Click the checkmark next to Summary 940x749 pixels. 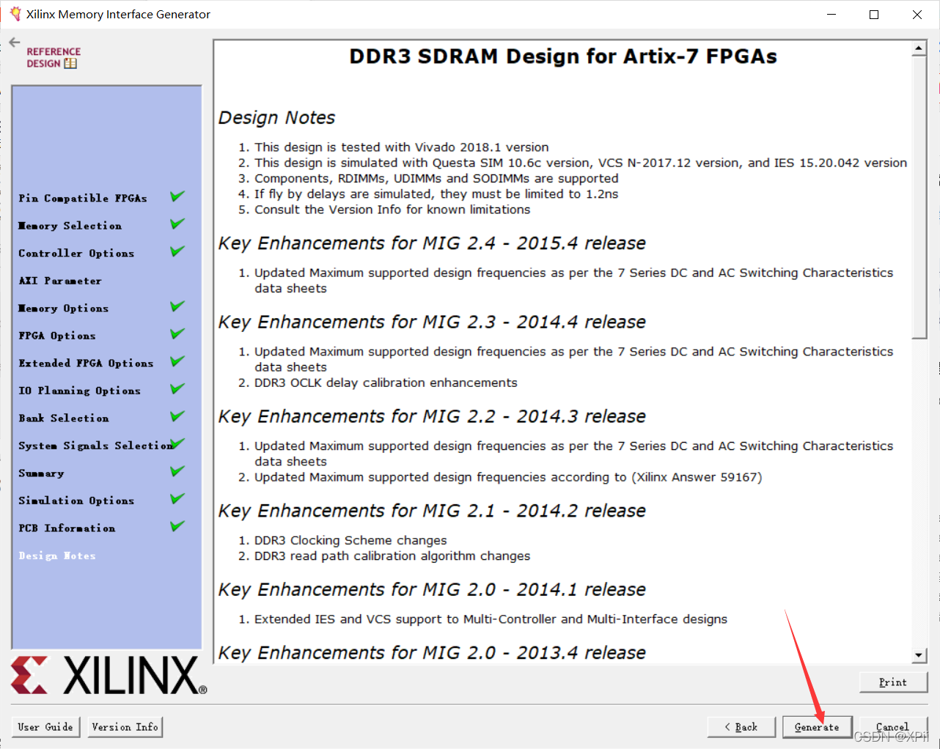[x=177, y=471]
